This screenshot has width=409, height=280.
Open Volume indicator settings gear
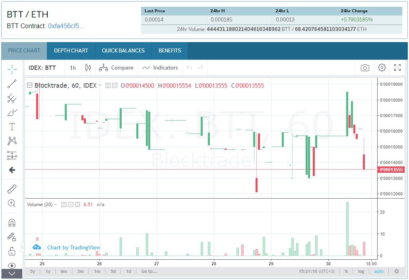click(x=71, y=205)
